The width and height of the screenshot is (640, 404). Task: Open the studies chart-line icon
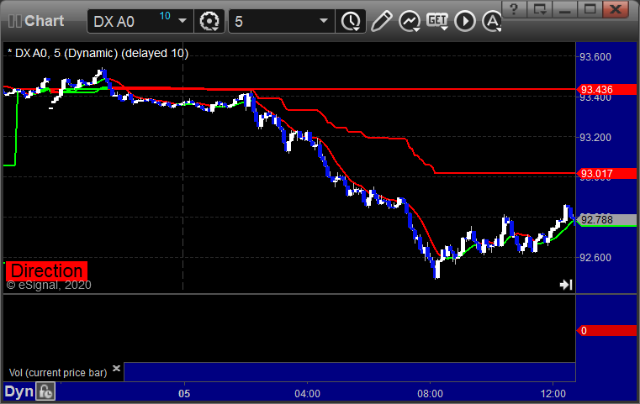click(x=410, y=21)
